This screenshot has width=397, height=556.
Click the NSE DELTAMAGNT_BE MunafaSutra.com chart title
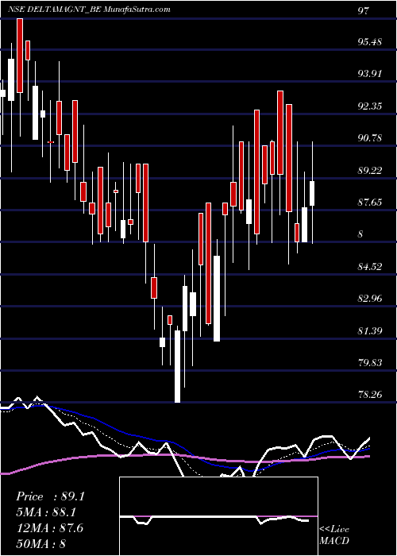(x=89, y=9)
